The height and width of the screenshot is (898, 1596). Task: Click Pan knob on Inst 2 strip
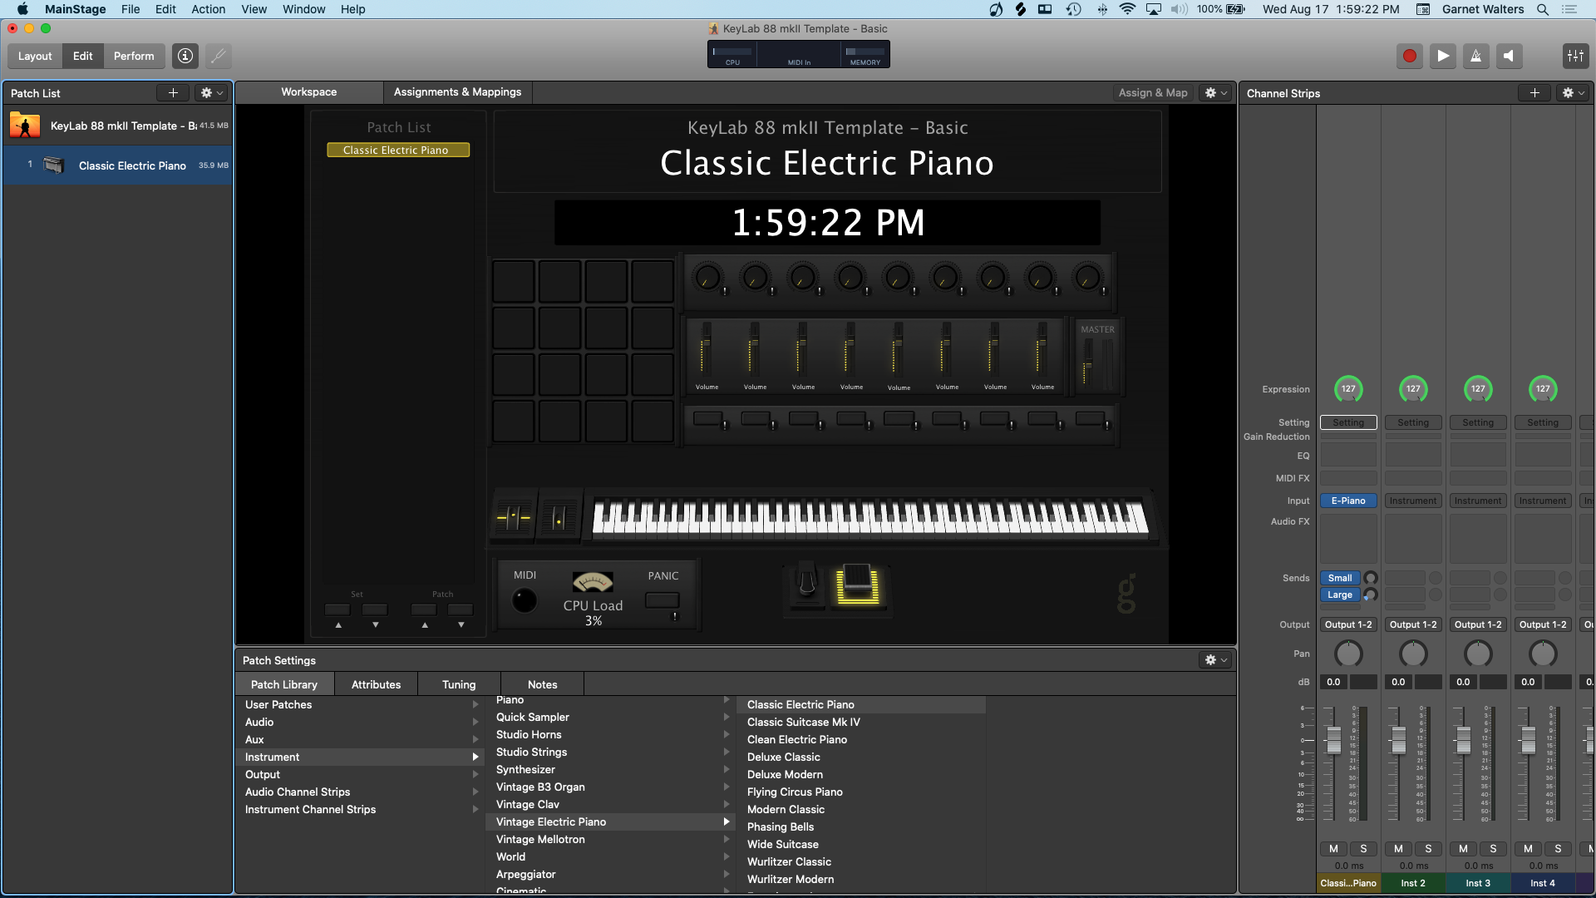coord(1413,654)
